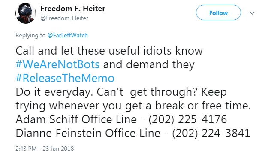Open the 2:43 PM - 23 Jan 2018 timestamp
This screenshot has height=155, width=271.
pos(45,149)
